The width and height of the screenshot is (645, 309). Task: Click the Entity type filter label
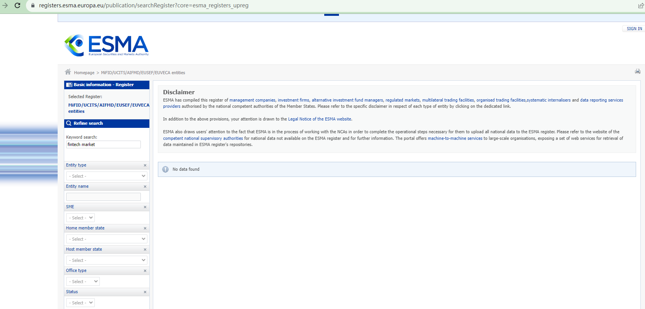76,165
